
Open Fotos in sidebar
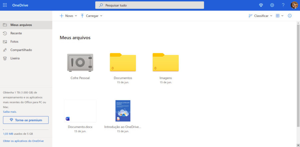[26, 42]
